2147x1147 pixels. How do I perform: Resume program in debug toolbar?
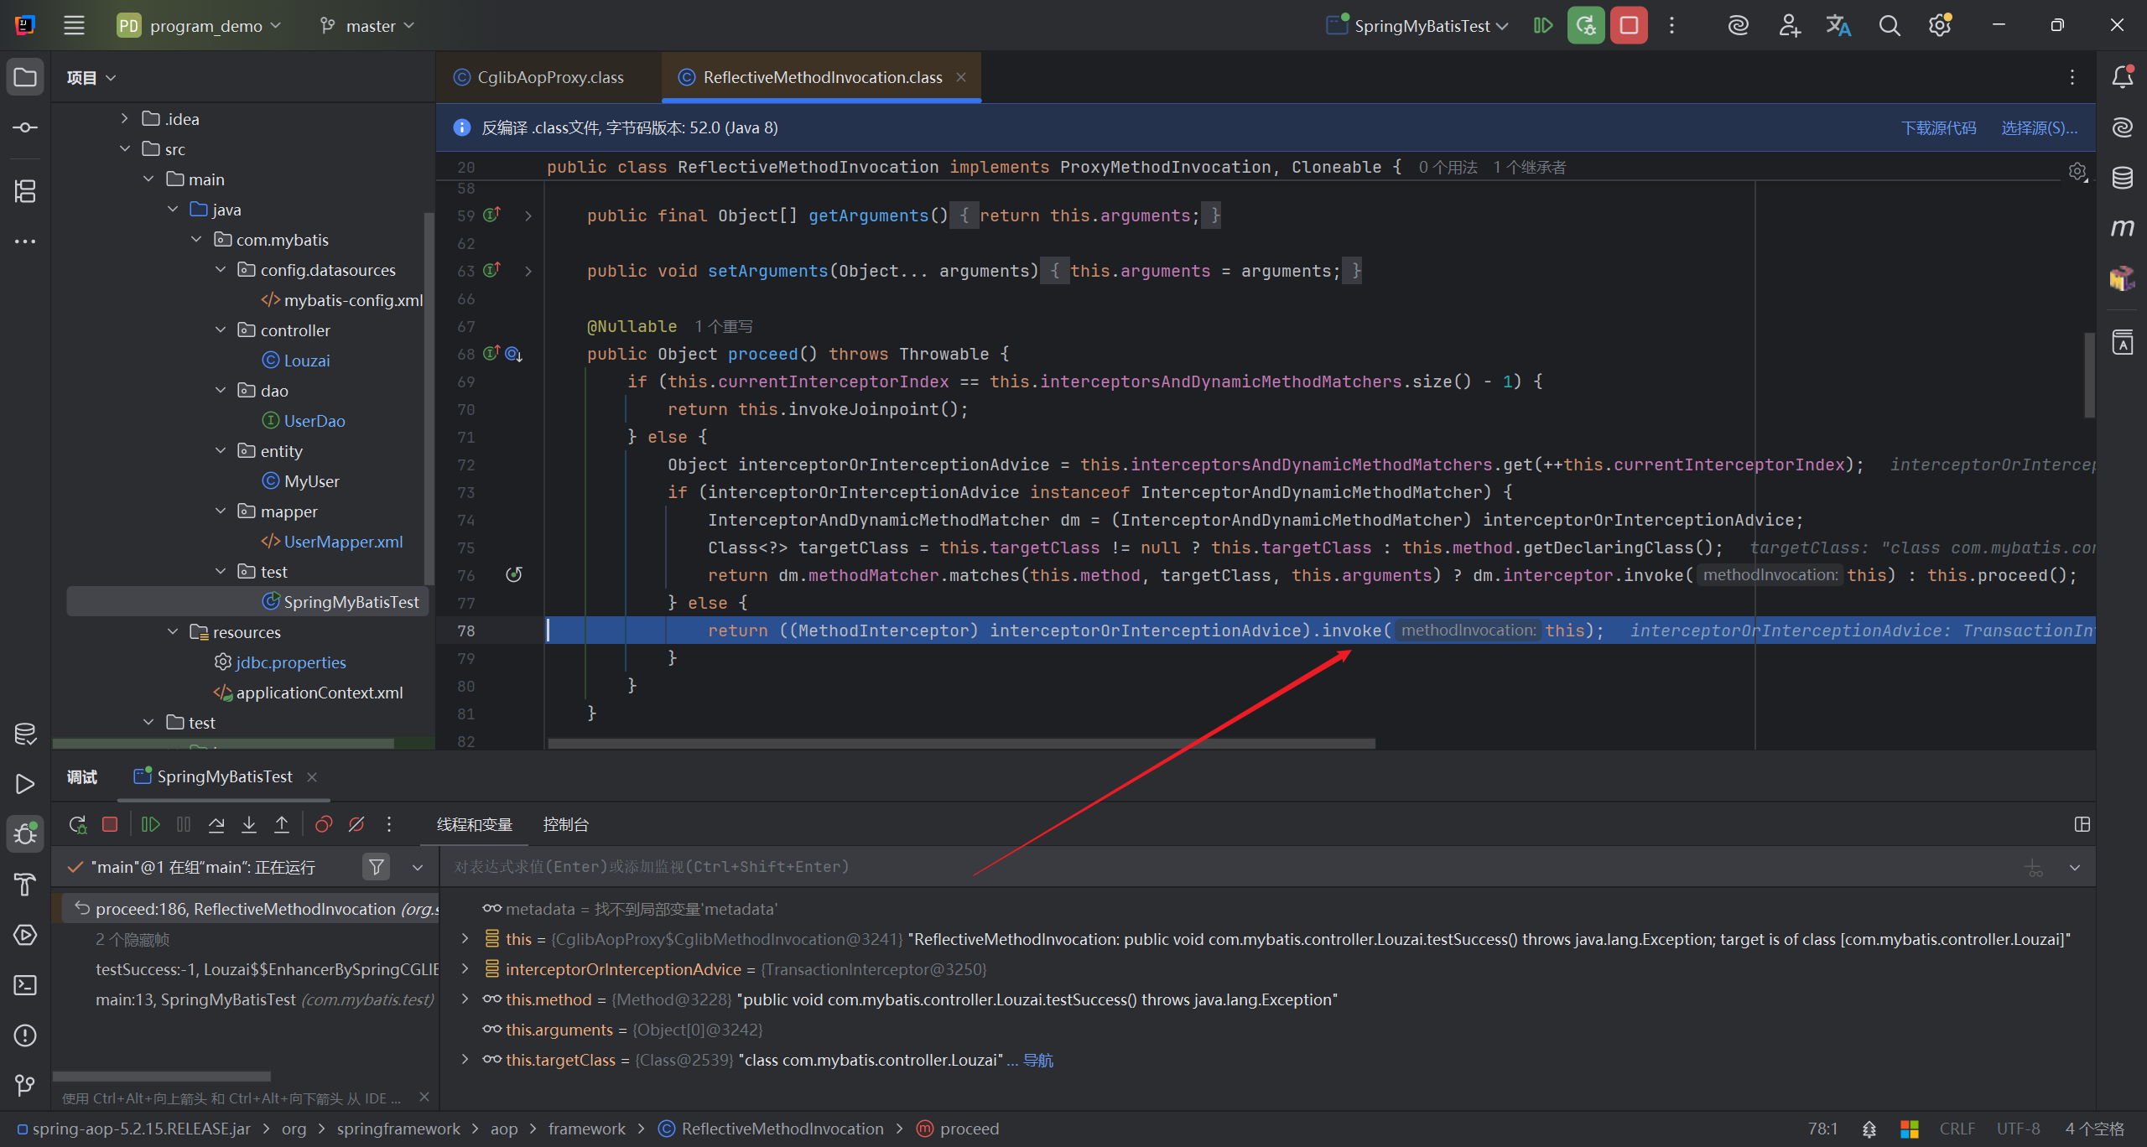pyautogui.click(x=151, y=825)
